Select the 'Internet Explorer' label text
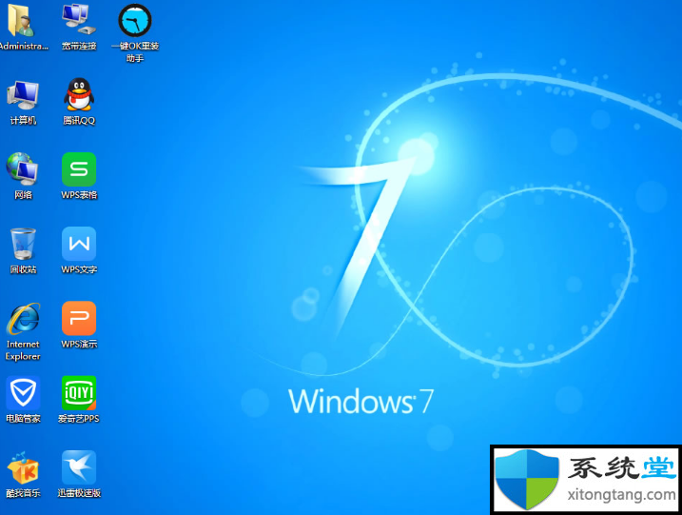This screenshot has width=682, height=515. (23, 350)
